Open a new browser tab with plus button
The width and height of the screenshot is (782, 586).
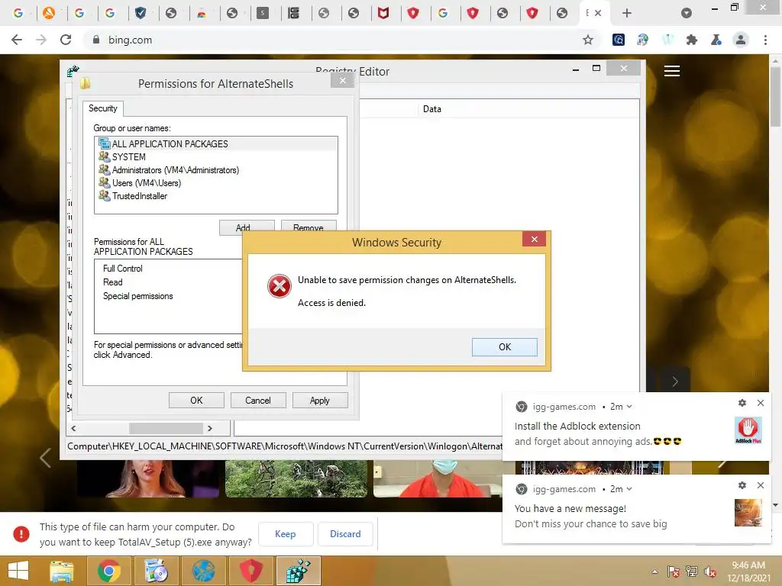click(x=627, y=13)
